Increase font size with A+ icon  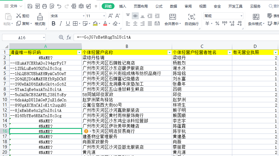point(110,16)
